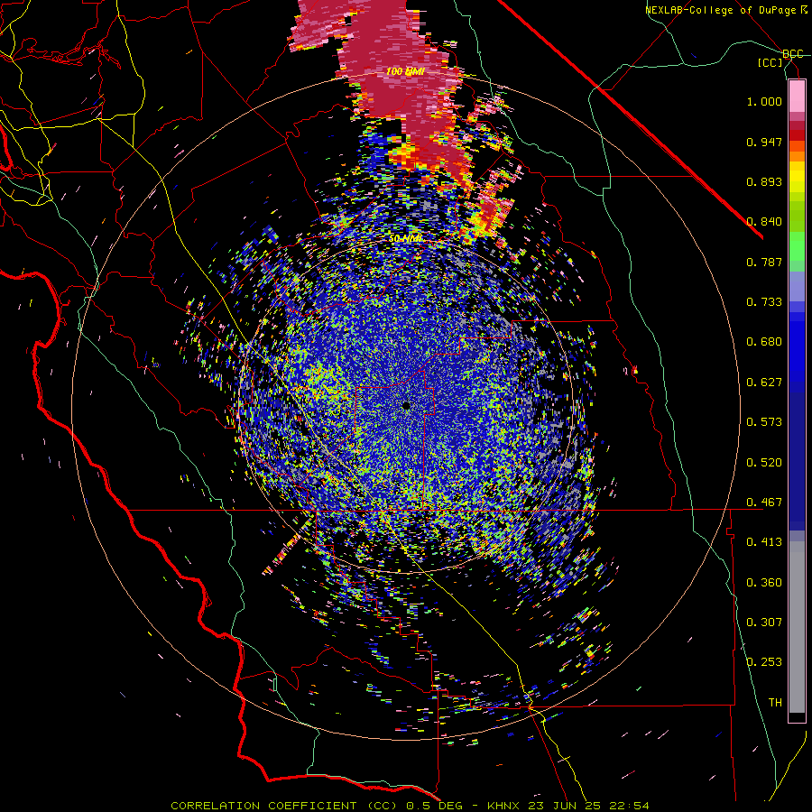The width and height of the screenshot is (812, 812).
Task: Click the 0.893 color scale value
Action: pos(764,181)
